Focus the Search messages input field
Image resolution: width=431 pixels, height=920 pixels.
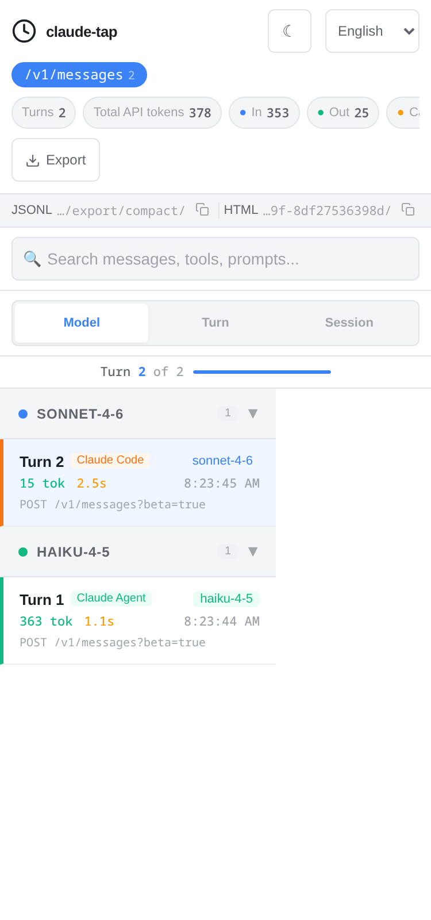coord(215,259)
